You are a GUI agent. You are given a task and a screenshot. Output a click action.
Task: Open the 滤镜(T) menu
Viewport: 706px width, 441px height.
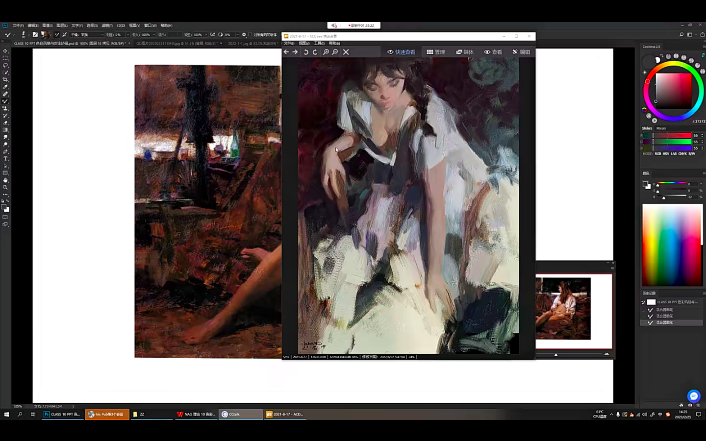coord(107,25)
